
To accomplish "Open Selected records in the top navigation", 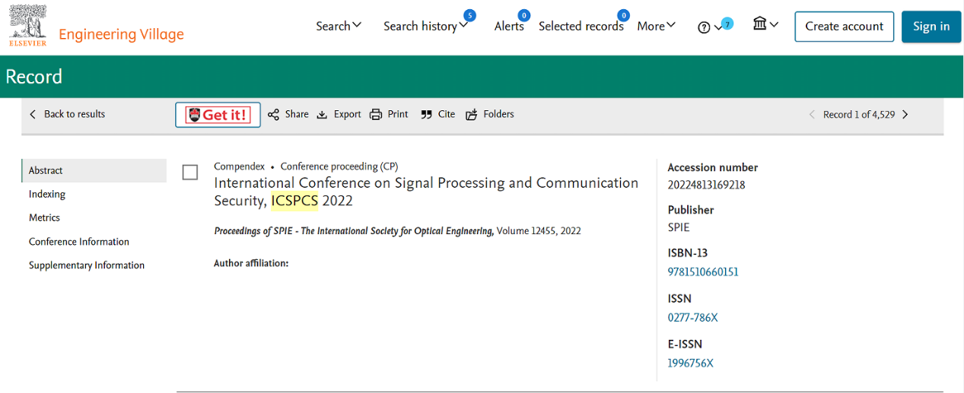I will click(581, 26).
